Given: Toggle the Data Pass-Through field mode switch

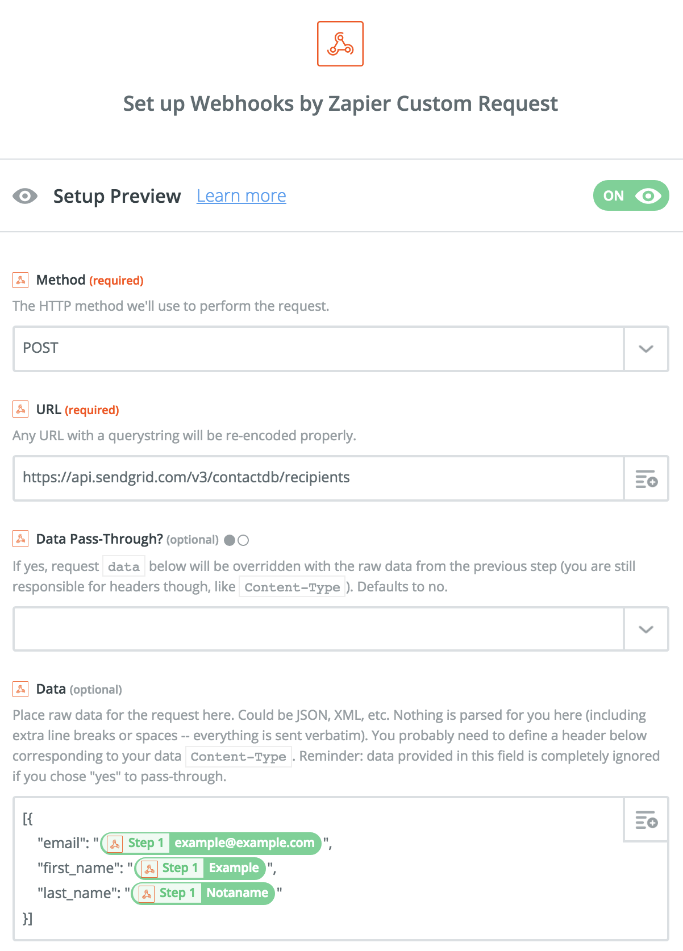Looking at the screenshot, I should pyautogui.click(x=236, y=540).
